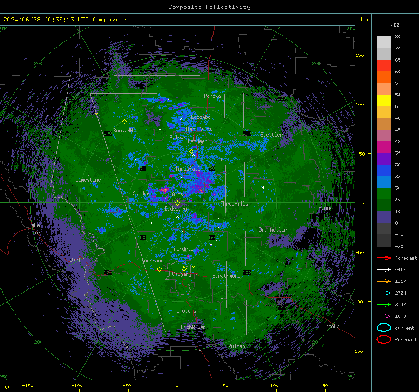
Task: Pick the orange 60 dBZ swatch
Action: coord(384,77)
